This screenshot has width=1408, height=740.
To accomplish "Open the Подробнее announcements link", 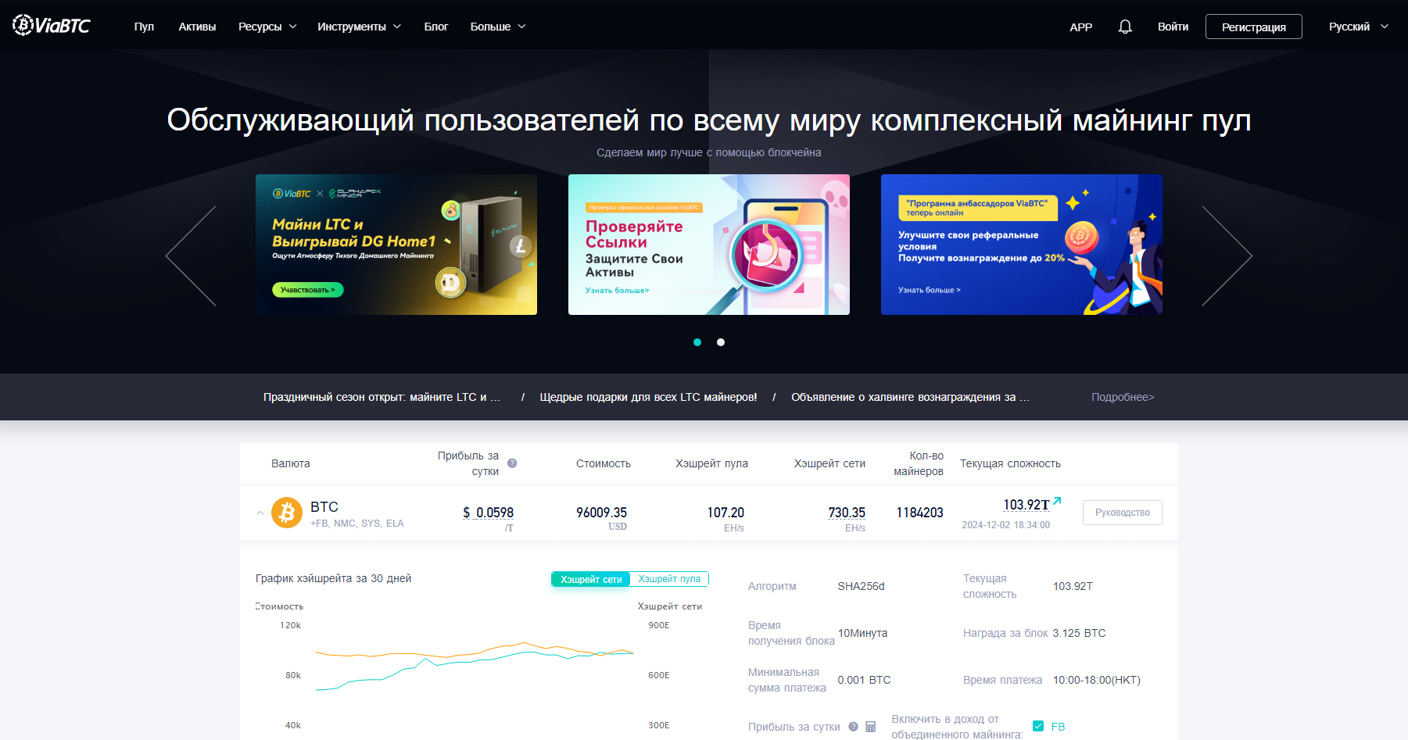I will [1123, 397].
